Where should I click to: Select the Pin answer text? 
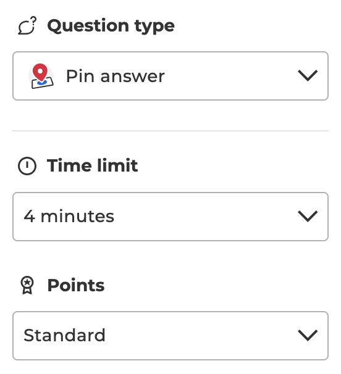pos(116,77)
